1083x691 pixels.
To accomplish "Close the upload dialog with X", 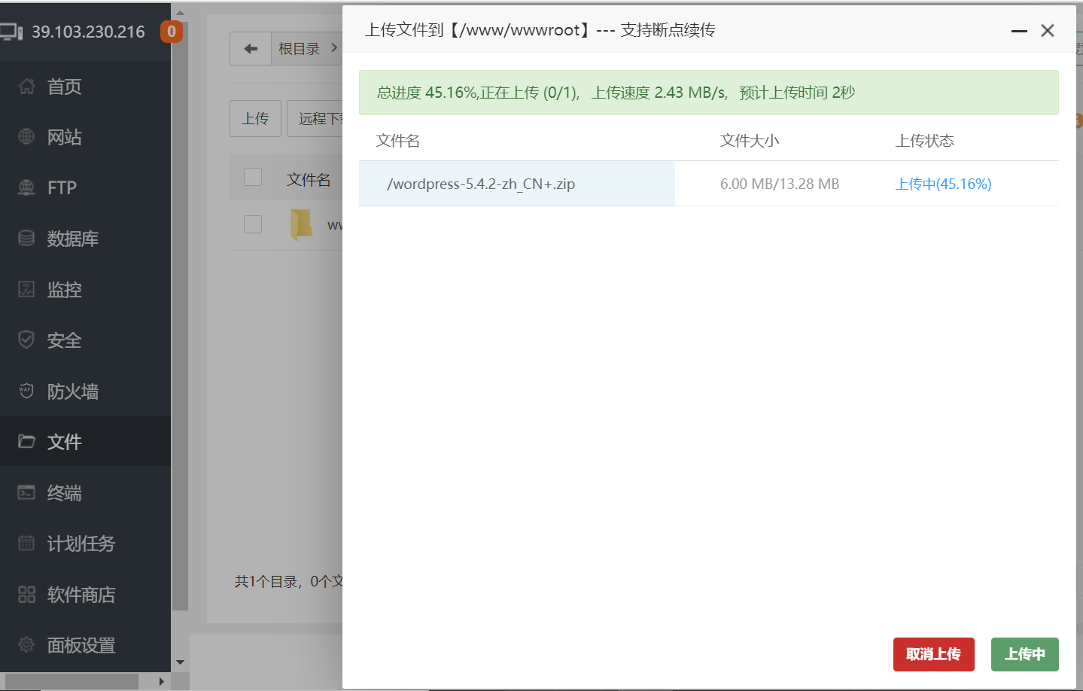I will coord(1048,31).
